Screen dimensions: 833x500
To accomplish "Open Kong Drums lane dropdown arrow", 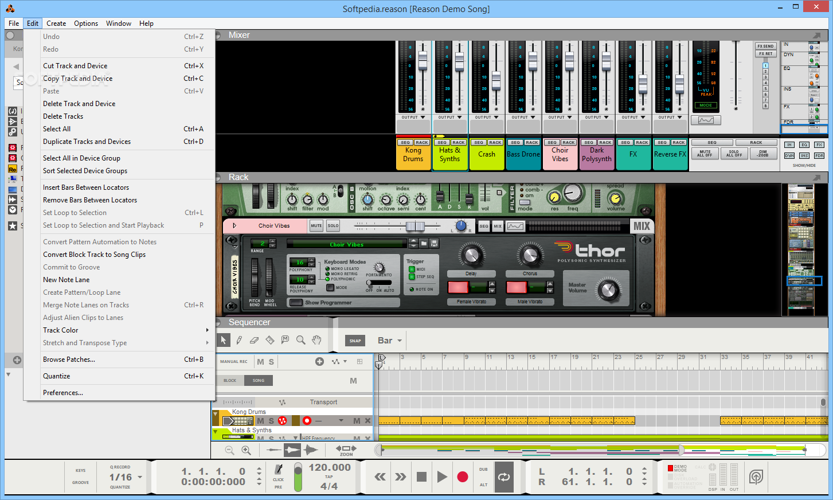I will (341, 421).
